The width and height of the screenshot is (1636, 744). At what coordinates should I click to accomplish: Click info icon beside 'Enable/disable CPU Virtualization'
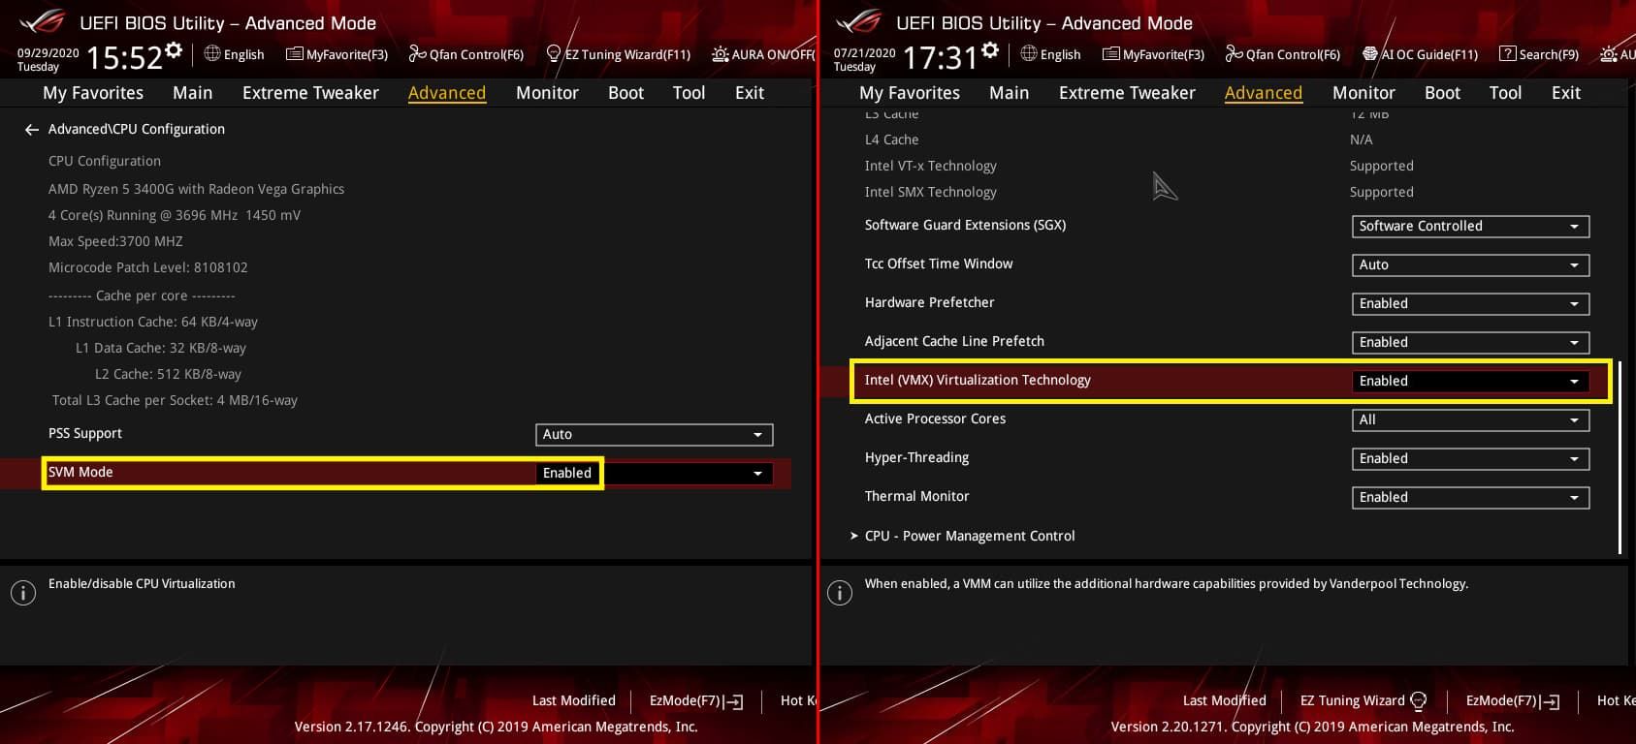23,593
